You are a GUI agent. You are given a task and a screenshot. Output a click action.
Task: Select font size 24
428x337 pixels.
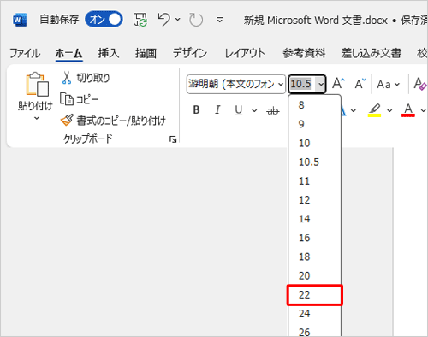[314, 314]
